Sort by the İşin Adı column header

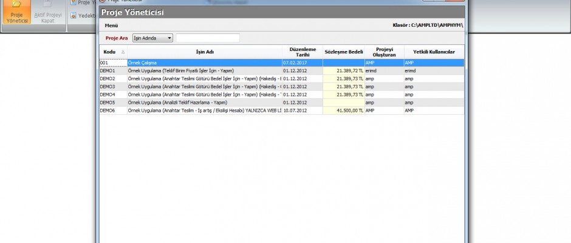(x=205, y=52)
